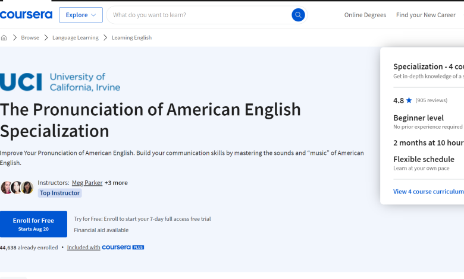Click the Enroll for Free button
This screenshot has width=464, height=279.
(x=33, y=224)
